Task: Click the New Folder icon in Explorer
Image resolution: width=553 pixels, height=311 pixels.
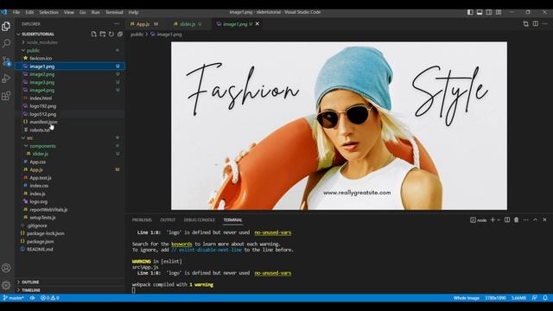Action: point(103,35)
